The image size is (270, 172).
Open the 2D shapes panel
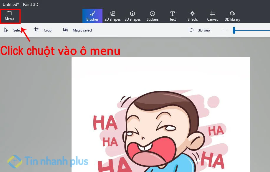tap(112, 16)
